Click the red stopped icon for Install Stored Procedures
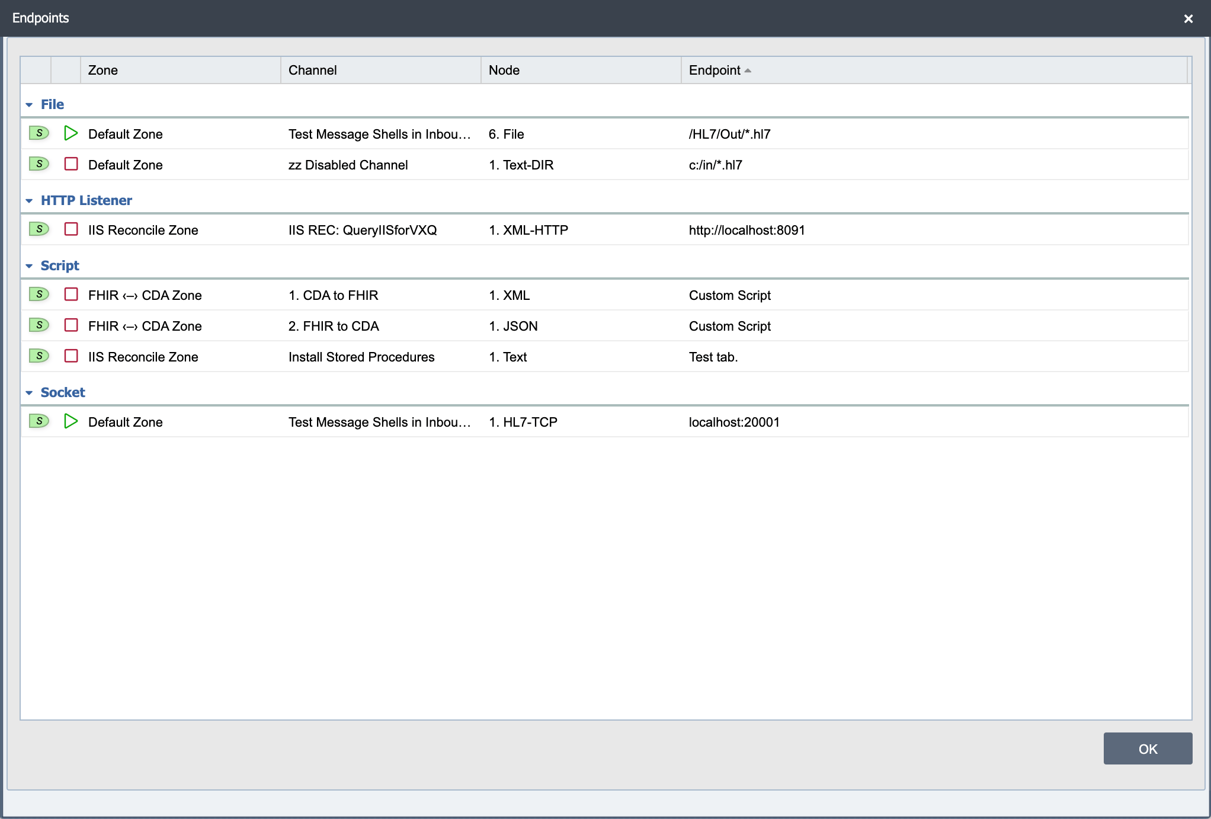The height and width of the screenshot is (819, 1211). (x=71, y=356)
